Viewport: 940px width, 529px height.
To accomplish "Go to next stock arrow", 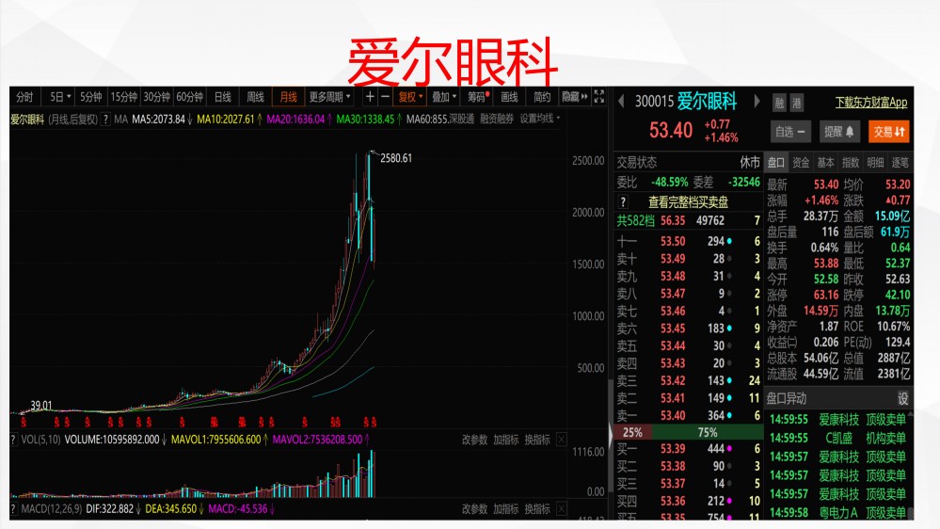I will [x=757, y=102].
